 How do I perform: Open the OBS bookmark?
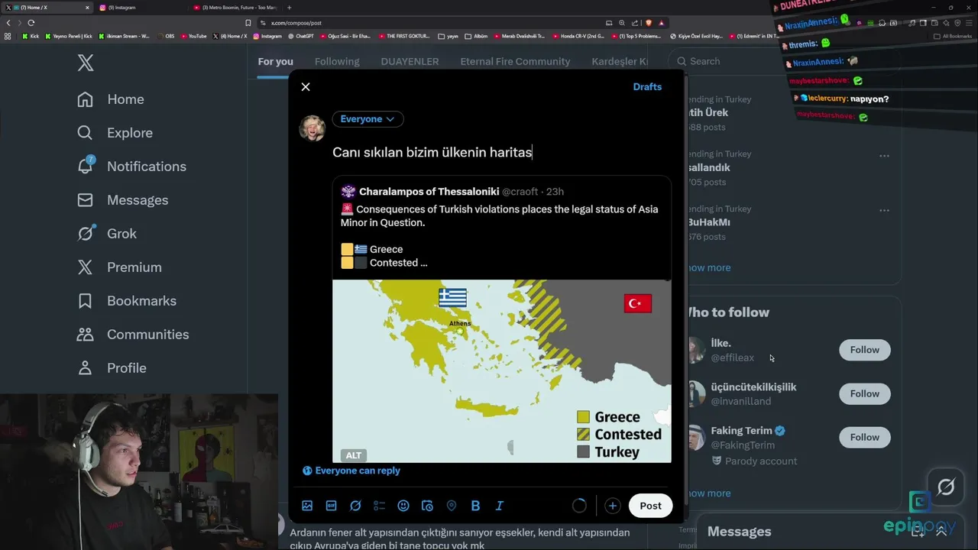pos(165,36)
